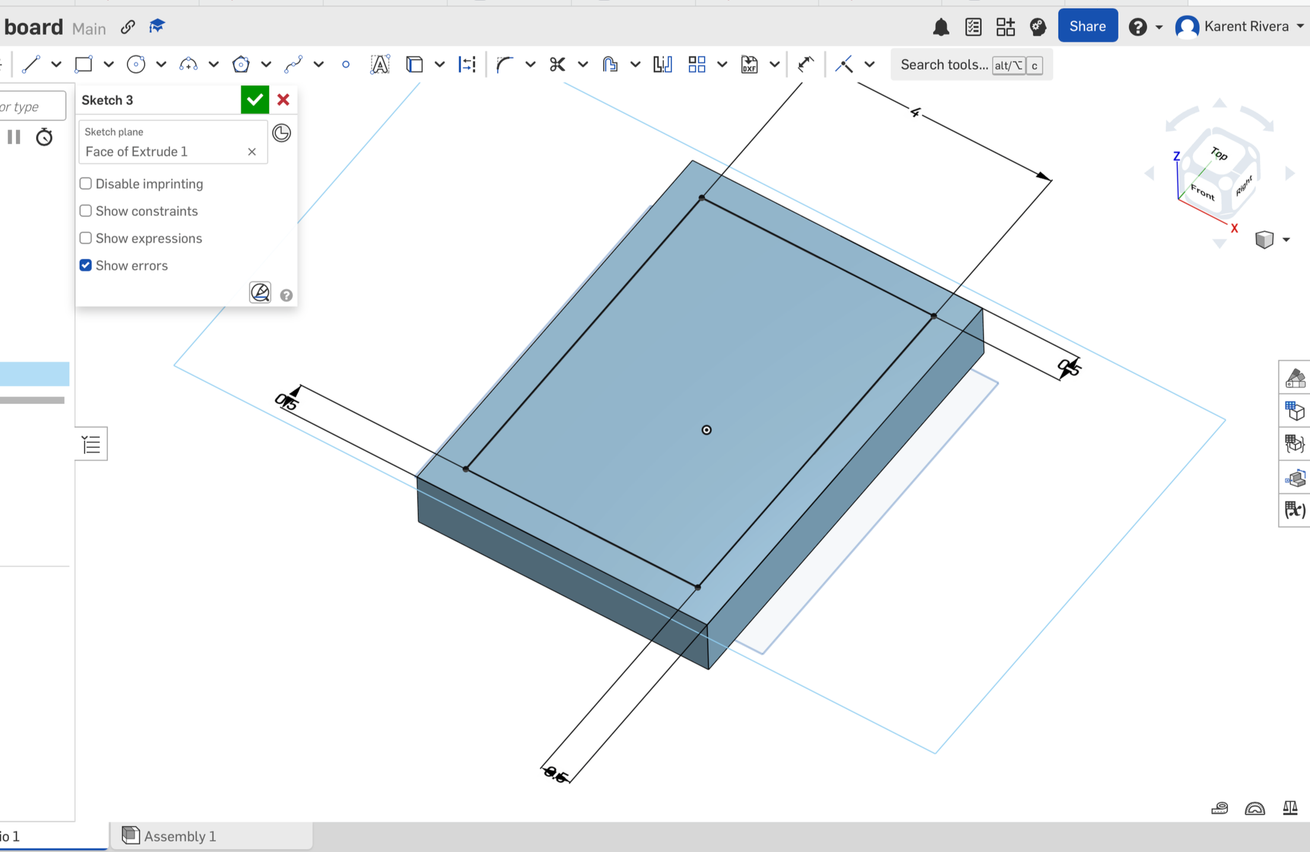This screenshot has width=1310, height=852.
Task: Open the notifications bell
Action: pos(941,27)
